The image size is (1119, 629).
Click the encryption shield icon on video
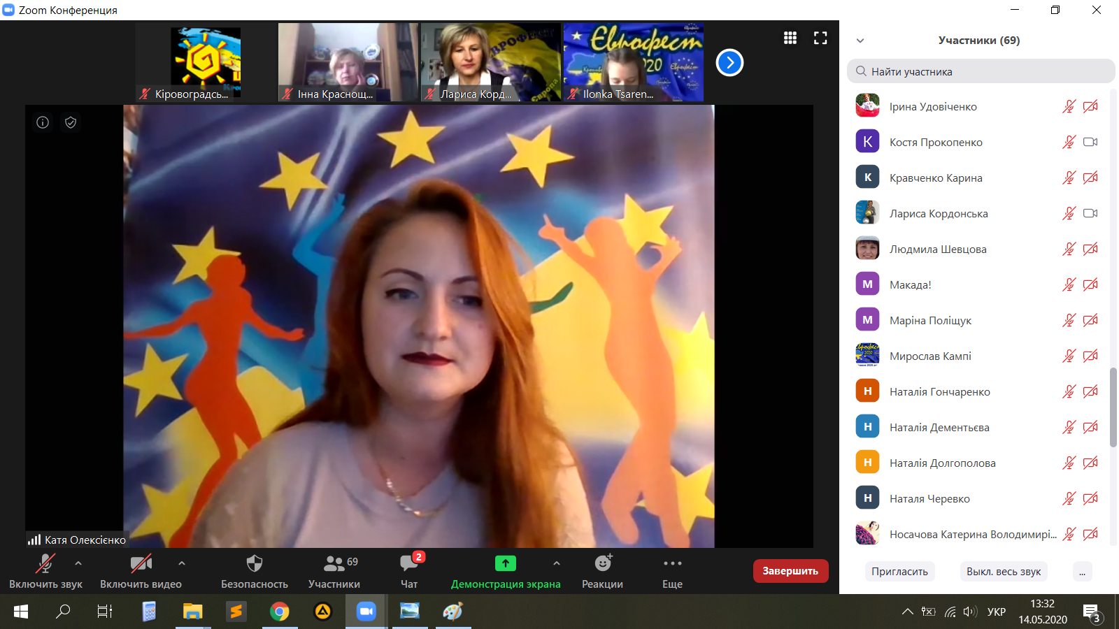(71, 122)
